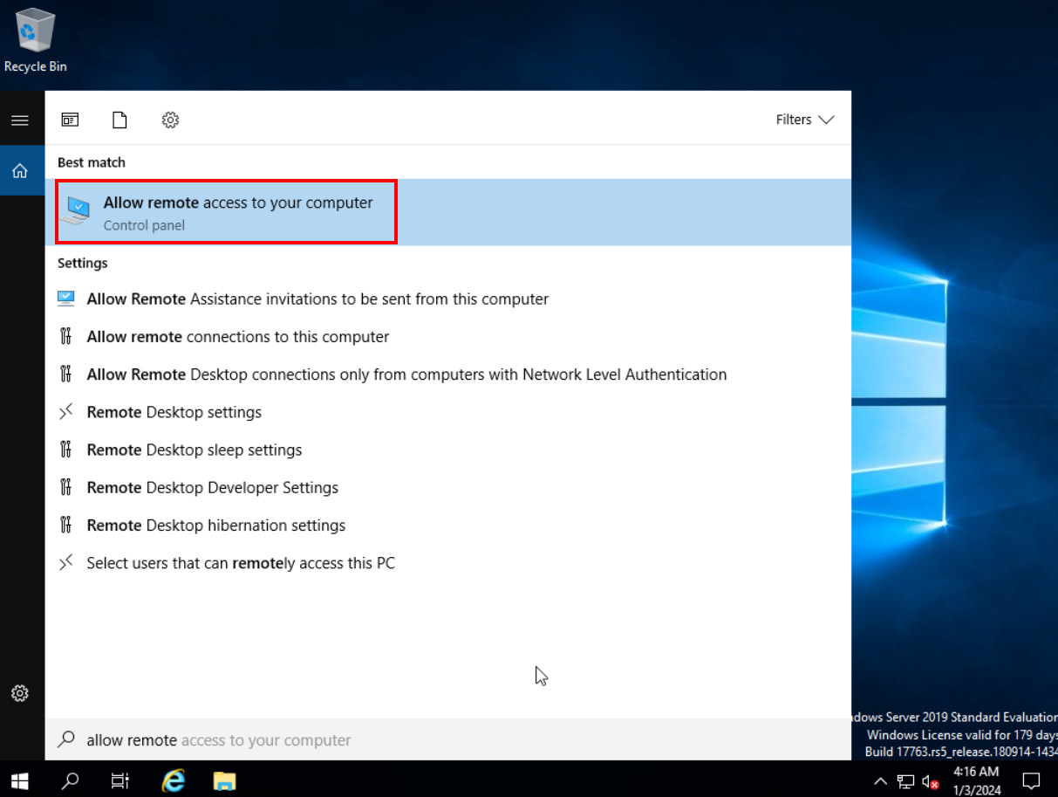Open File Explorer from the taskbar

click(x=225, y=780)
